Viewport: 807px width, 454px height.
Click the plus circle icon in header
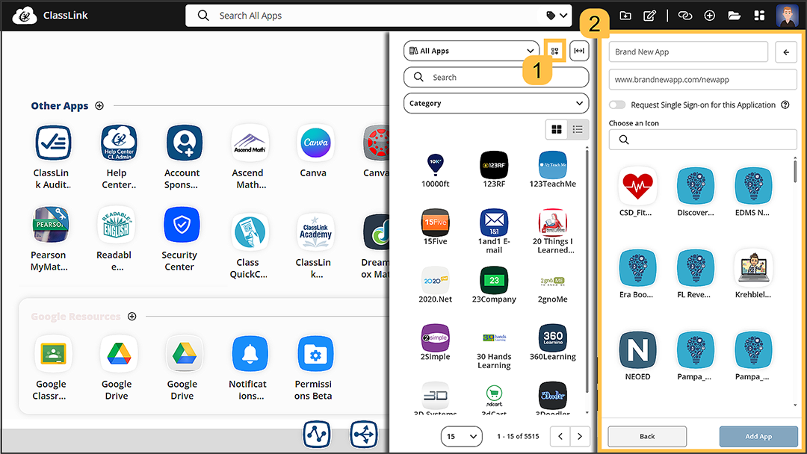tap(710, 16)
